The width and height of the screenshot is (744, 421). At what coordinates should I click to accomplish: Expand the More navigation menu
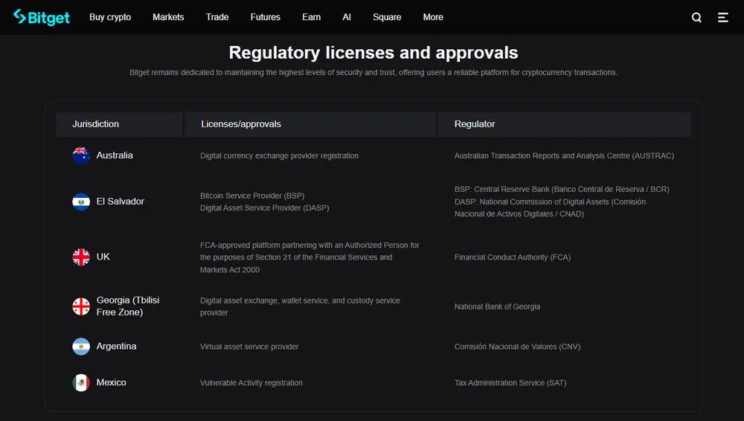[433, 17]
